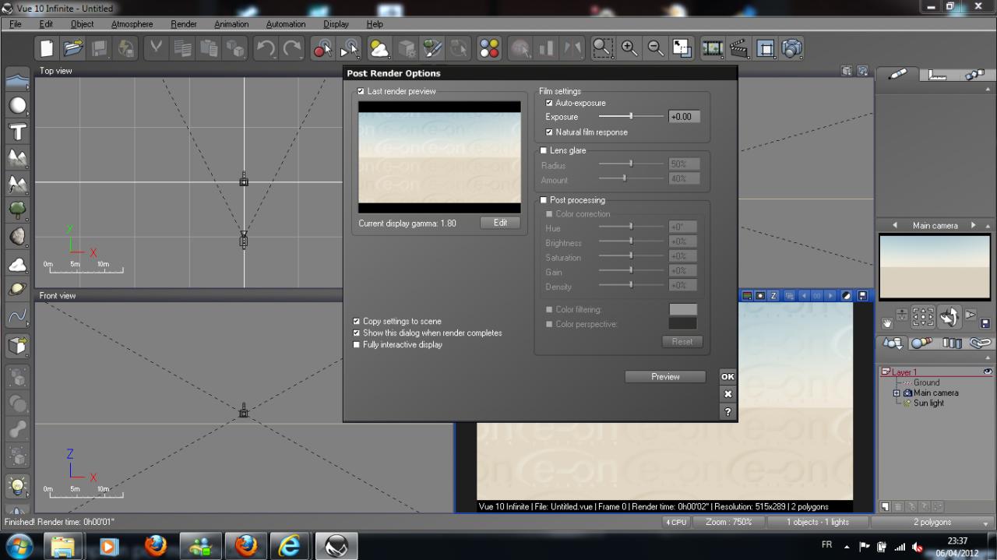Click the New file icon in toolbar
Screen dimensions: 997x560
pos(47,49)
